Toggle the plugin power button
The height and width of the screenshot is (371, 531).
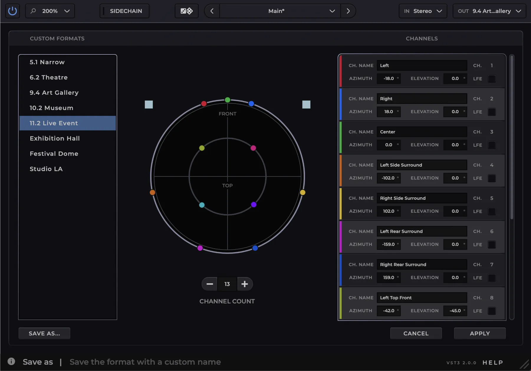coord(12,11)
